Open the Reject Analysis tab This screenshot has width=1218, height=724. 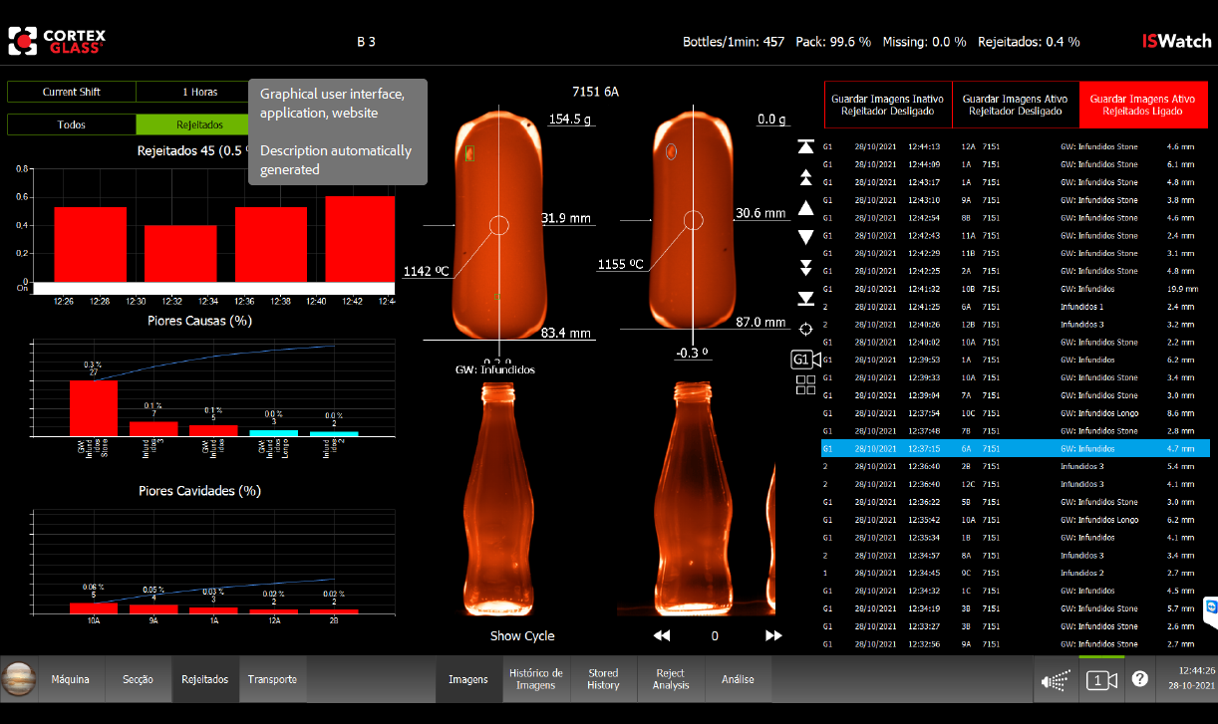pyautogui.click(x=670, y=679)
